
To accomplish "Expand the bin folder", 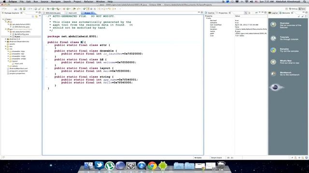I will [6, 47].
